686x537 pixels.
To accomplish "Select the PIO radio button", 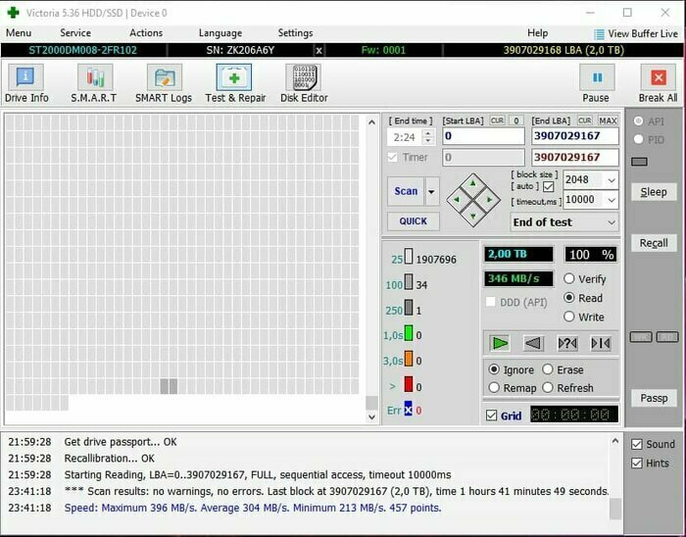I will 638,139.
